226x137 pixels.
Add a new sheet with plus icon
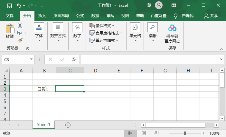point(68,125)
